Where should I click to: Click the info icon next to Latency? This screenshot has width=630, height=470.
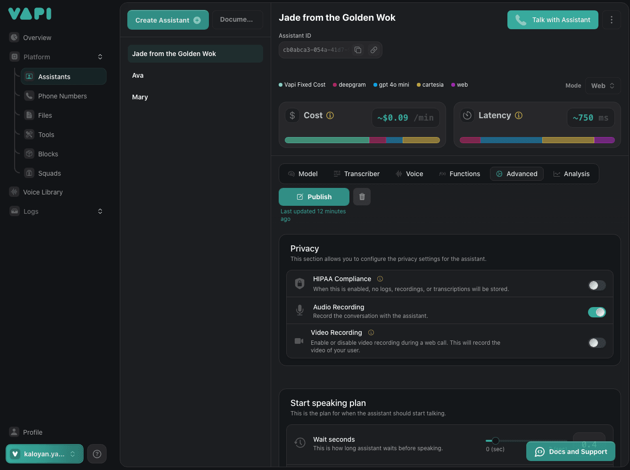519,115
